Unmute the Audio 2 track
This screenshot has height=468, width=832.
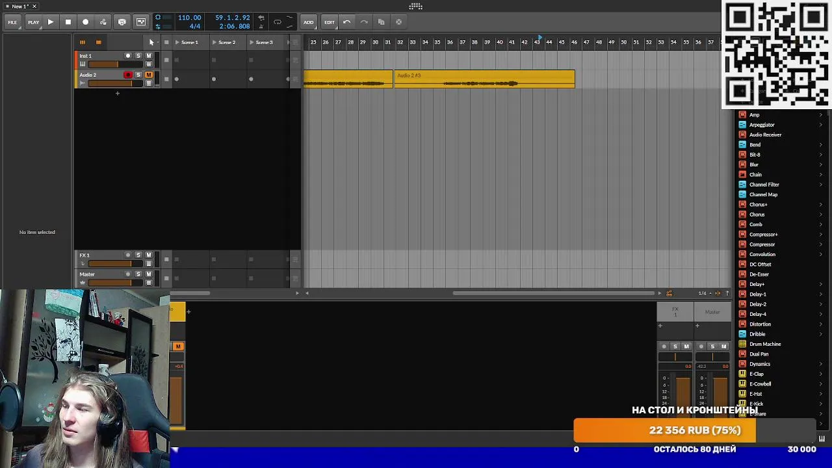click(x=148, y=75)
